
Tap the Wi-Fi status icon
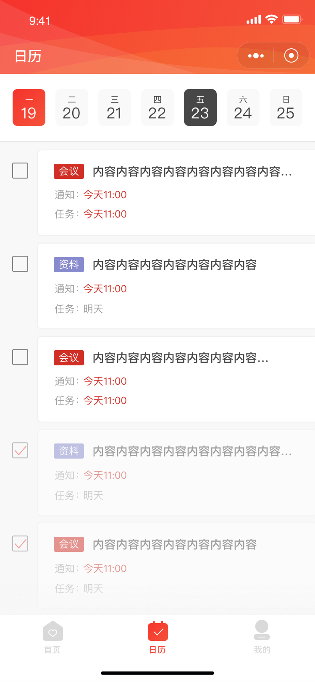point(272,19)
